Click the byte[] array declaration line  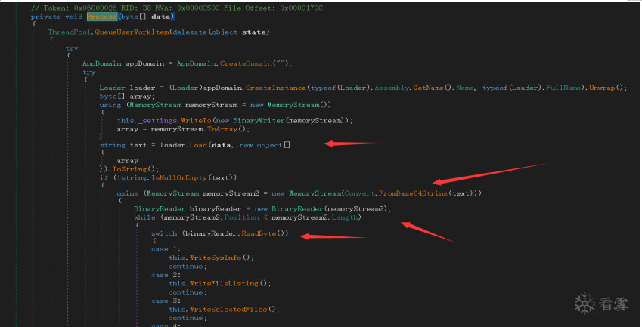[x=127, y=97]
